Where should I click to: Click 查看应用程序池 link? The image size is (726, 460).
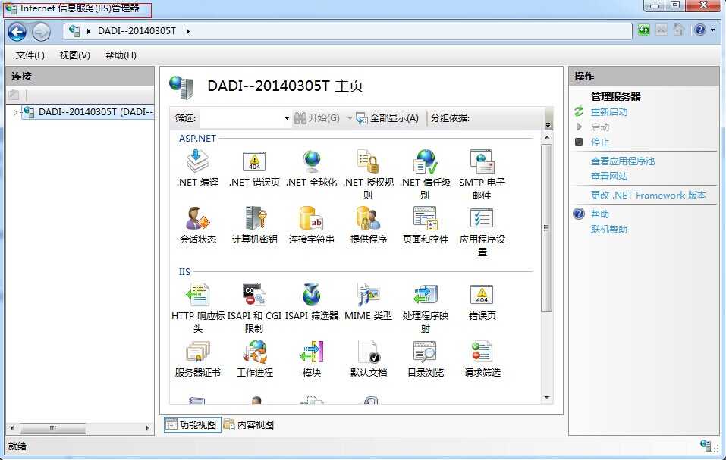[623, 161]
